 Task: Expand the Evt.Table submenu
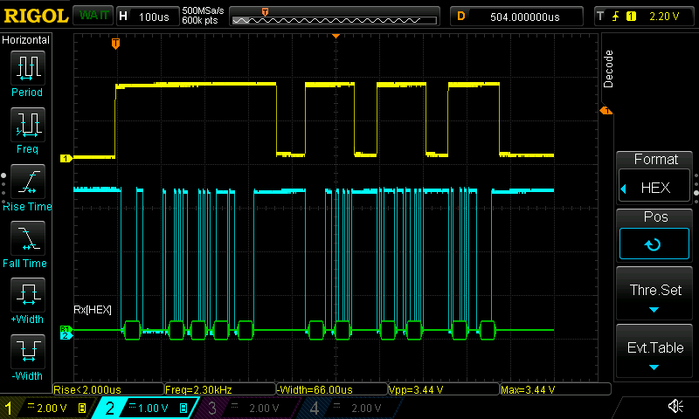[654, 352]
